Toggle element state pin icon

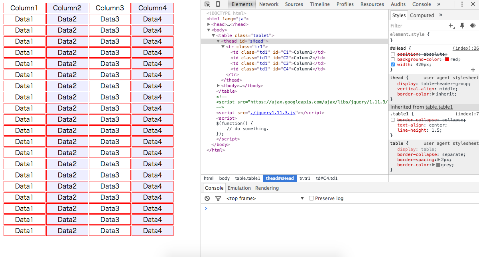point(462,25)
